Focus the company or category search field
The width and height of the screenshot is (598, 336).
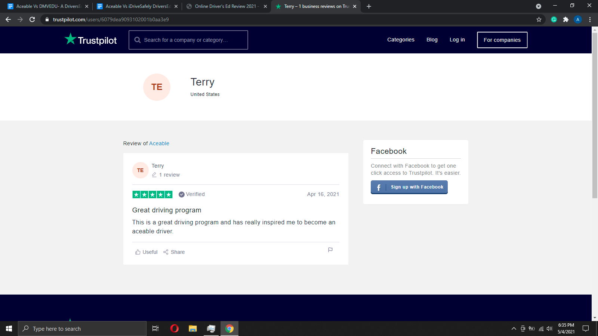pos(188,40)
